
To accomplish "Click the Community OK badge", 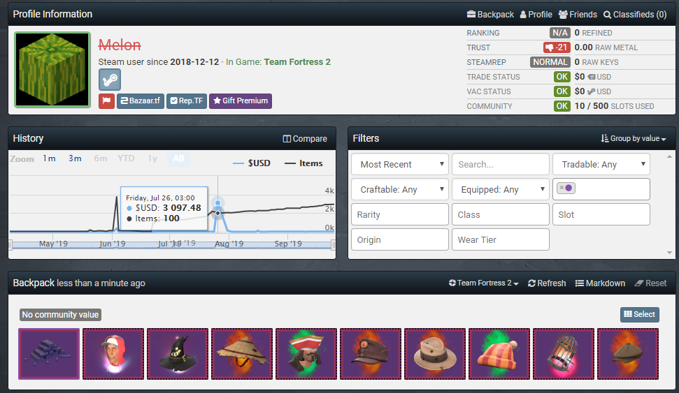I will coord(562,106).
